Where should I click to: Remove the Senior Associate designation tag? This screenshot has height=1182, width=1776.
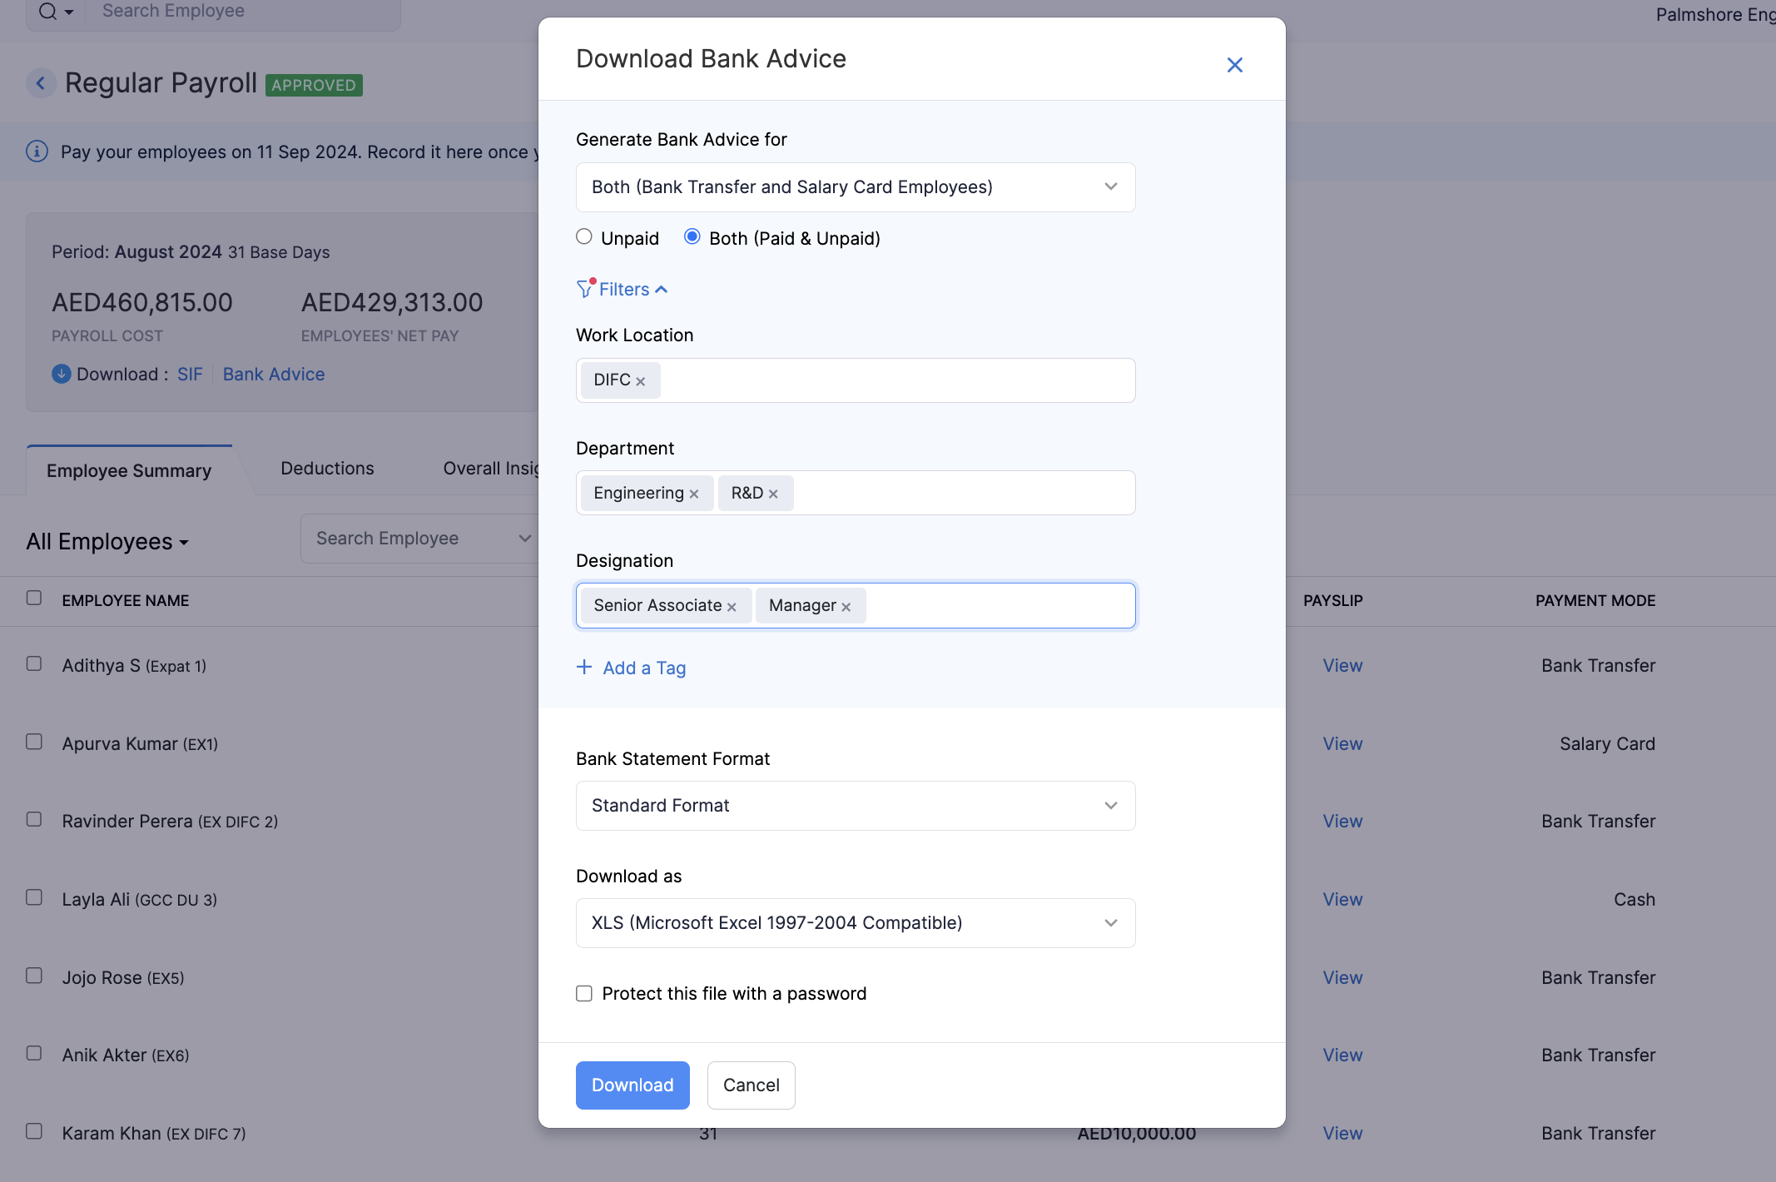coord(732,607)
